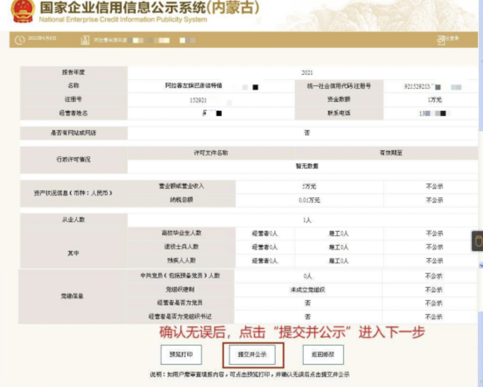The height and width of the screenshot is (387, 483).
Task: Click 不公示 in the 党组织建制 row
Action: [434, 290]
